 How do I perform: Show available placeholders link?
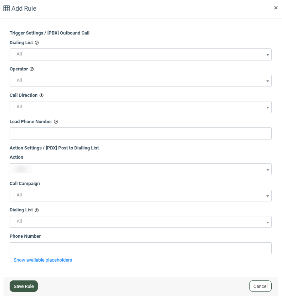click(43, 260)
